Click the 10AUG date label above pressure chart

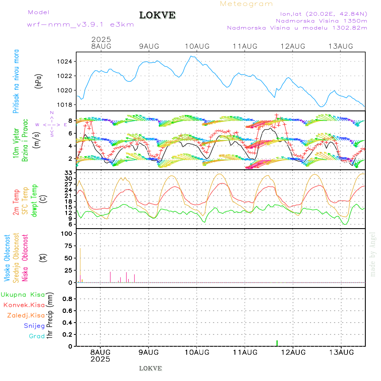tap(197, 46)
